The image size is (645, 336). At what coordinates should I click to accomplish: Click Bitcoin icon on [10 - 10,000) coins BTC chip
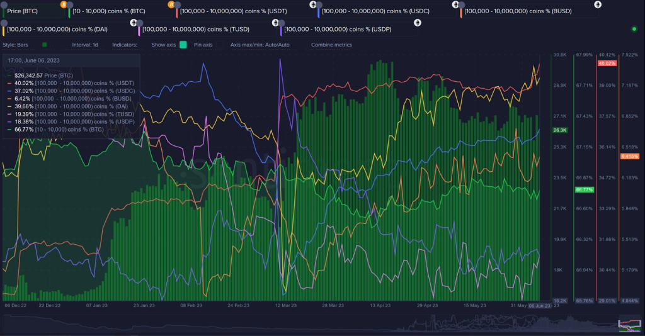click(x=171, y=4)
